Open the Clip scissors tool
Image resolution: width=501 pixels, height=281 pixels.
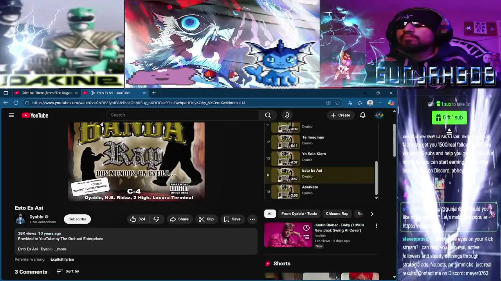coord(206,219)
